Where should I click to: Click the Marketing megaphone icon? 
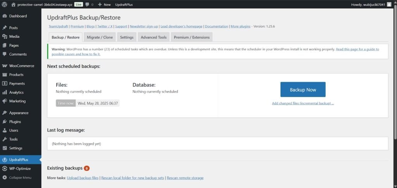click(x=4, y=101)
